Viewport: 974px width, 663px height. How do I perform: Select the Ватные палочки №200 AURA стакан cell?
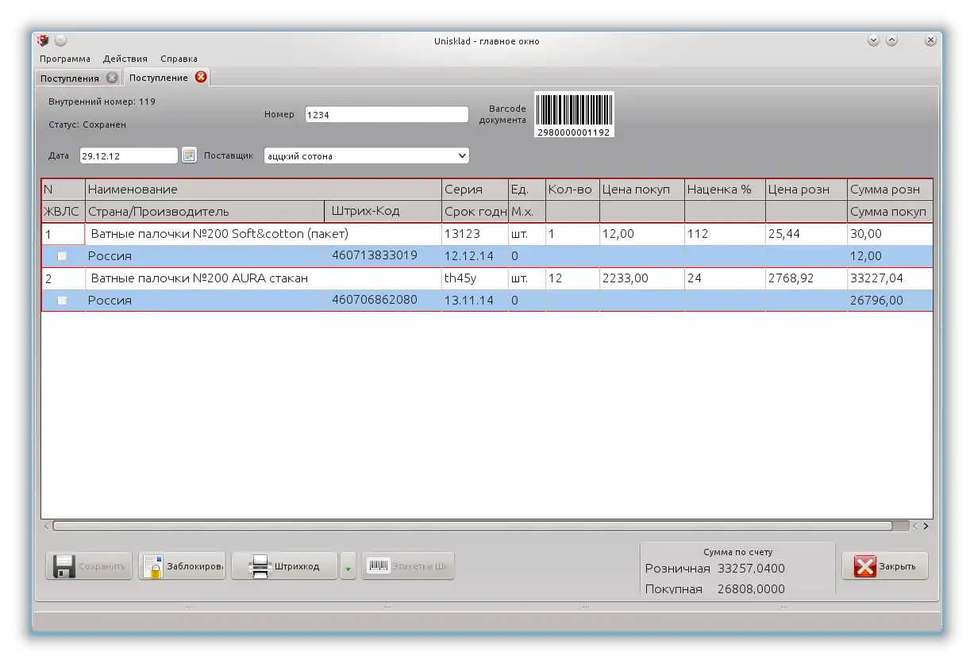tap(264, 279)
